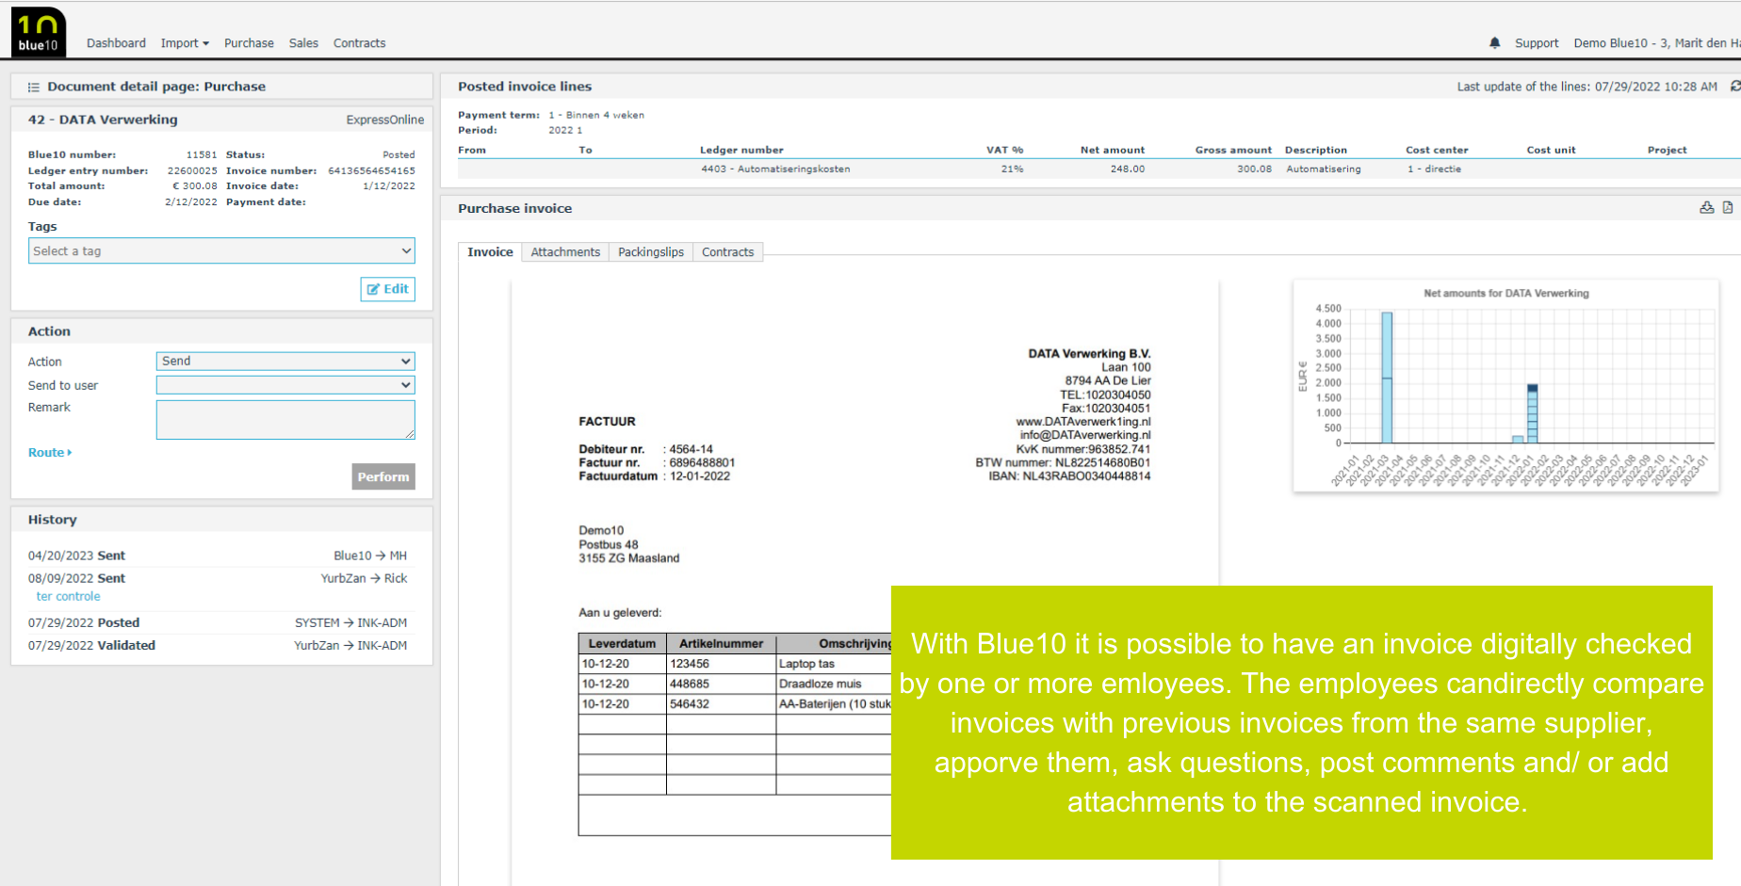Click the Net amounts chart for DATA Verwerking
This screenshot has width=1741, height=886.
[1505, 385]
